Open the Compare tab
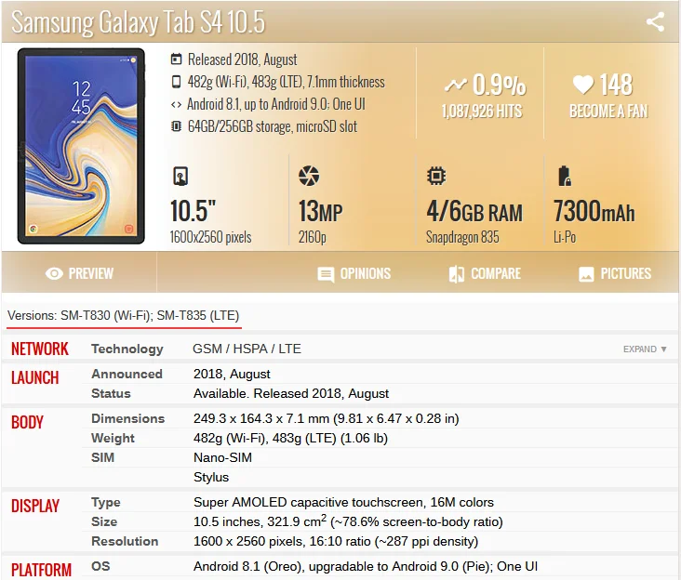Screen dimensions: 681x580 click(485, 273)
